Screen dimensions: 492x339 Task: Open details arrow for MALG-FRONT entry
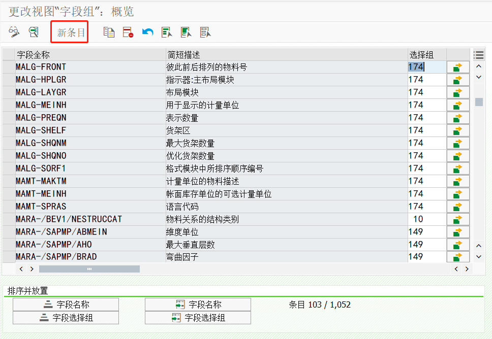(x=457, y=66)
